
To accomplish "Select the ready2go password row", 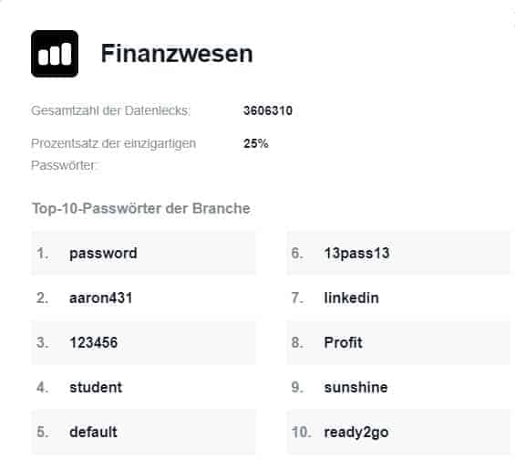I will (398, 433).
